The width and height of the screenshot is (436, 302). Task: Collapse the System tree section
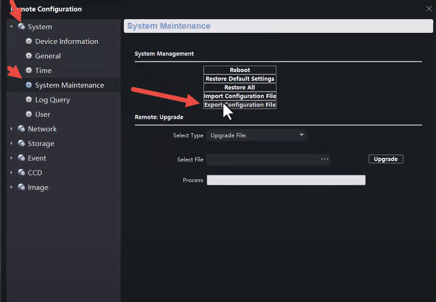tap(11, 27)
